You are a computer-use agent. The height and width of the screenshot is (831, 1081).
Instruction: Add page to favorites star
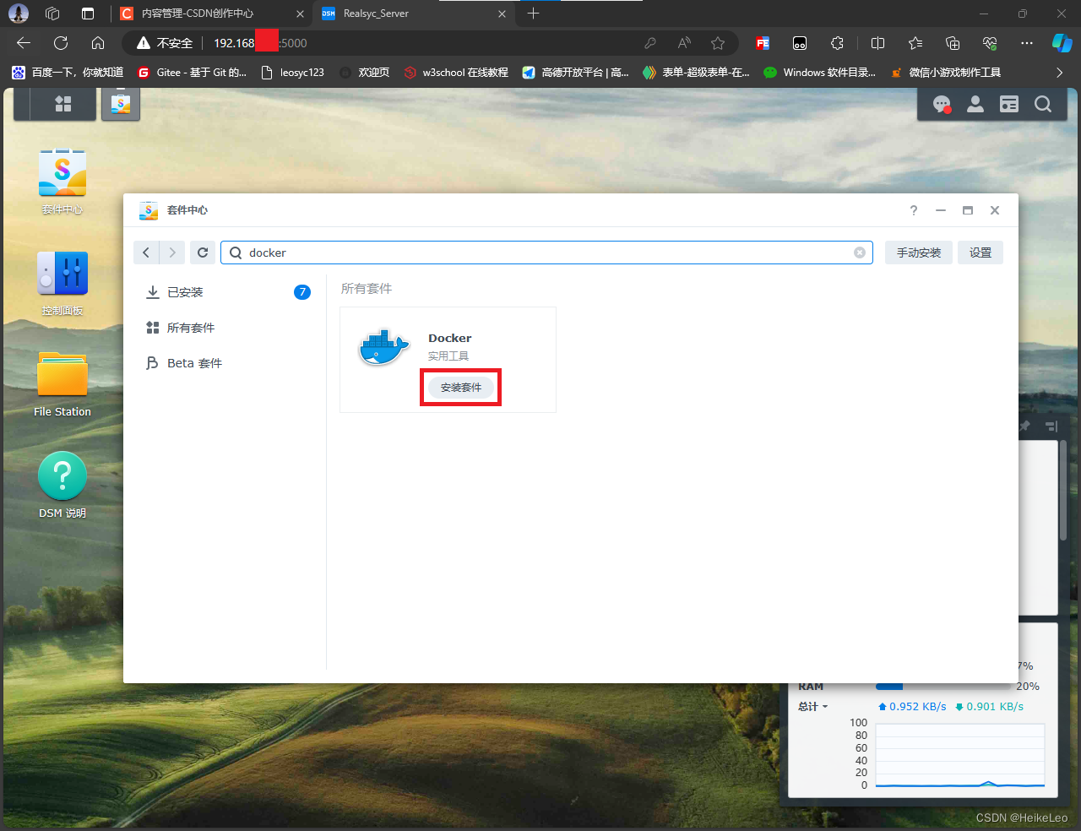718,43
